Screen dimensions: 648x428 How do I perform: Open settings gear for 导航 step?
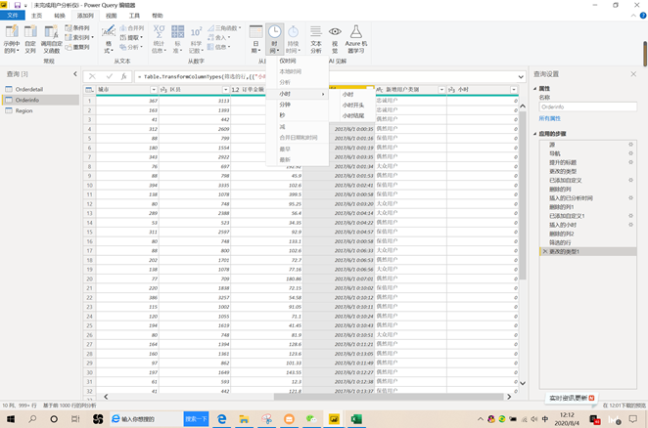click(x=630, y=153)
